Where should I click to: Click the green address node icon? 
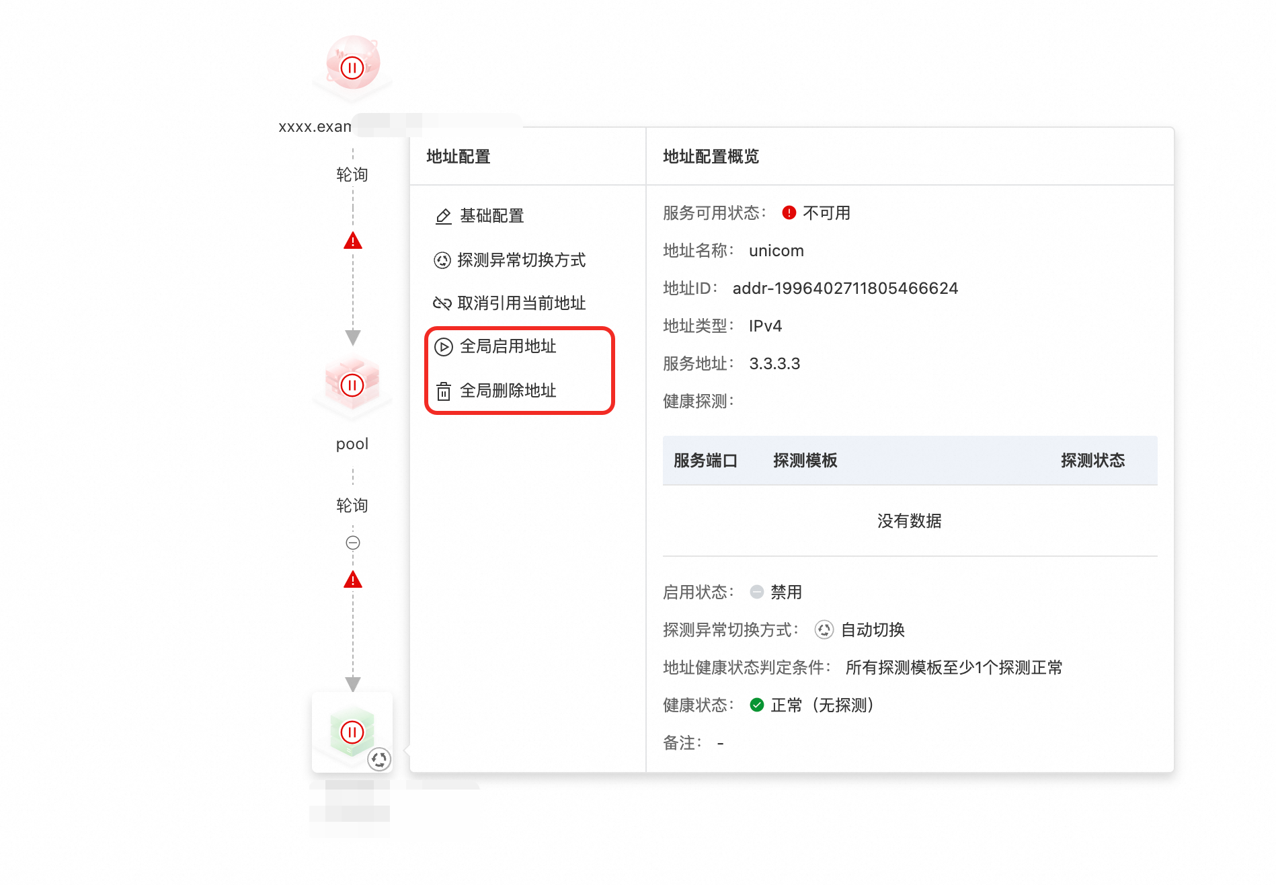click(352, 732)
